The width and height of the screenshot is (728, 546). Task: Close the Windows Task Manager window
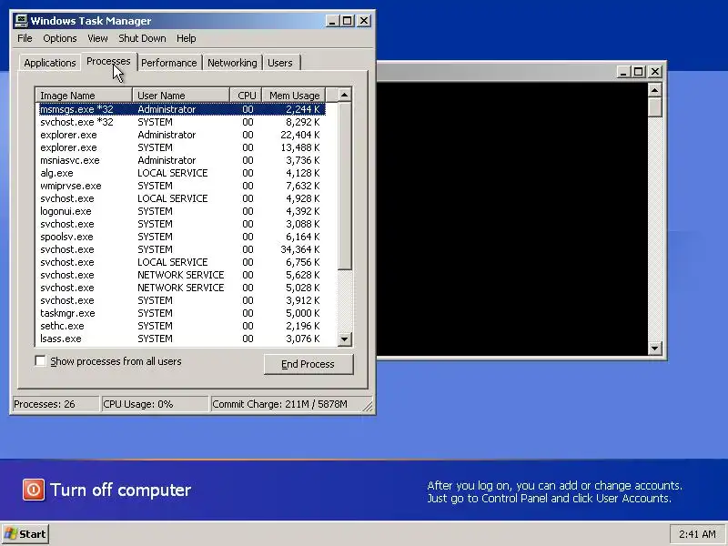[x=364, y=21]
